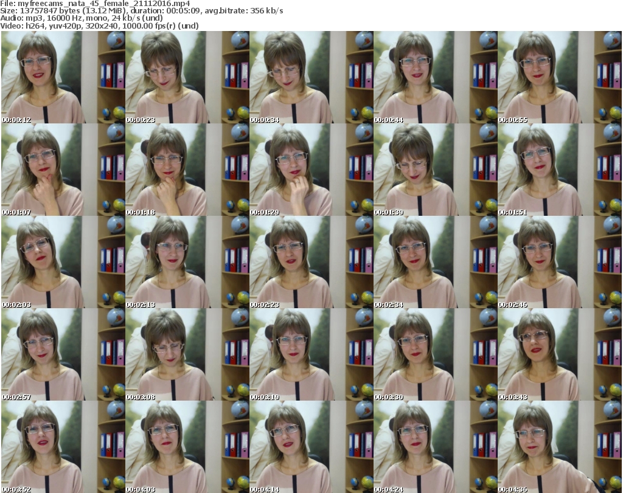Viewport: 623px width, 493px height.
Task: Select the frame stamped 00:00:55
Action: click(x=560, y=77)
